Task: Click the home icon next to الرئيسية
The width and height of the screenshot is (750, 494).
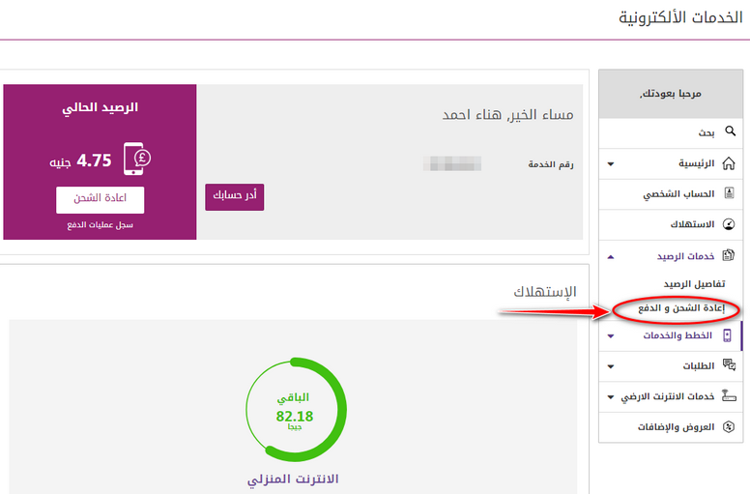Action: [x=729, y=163]
